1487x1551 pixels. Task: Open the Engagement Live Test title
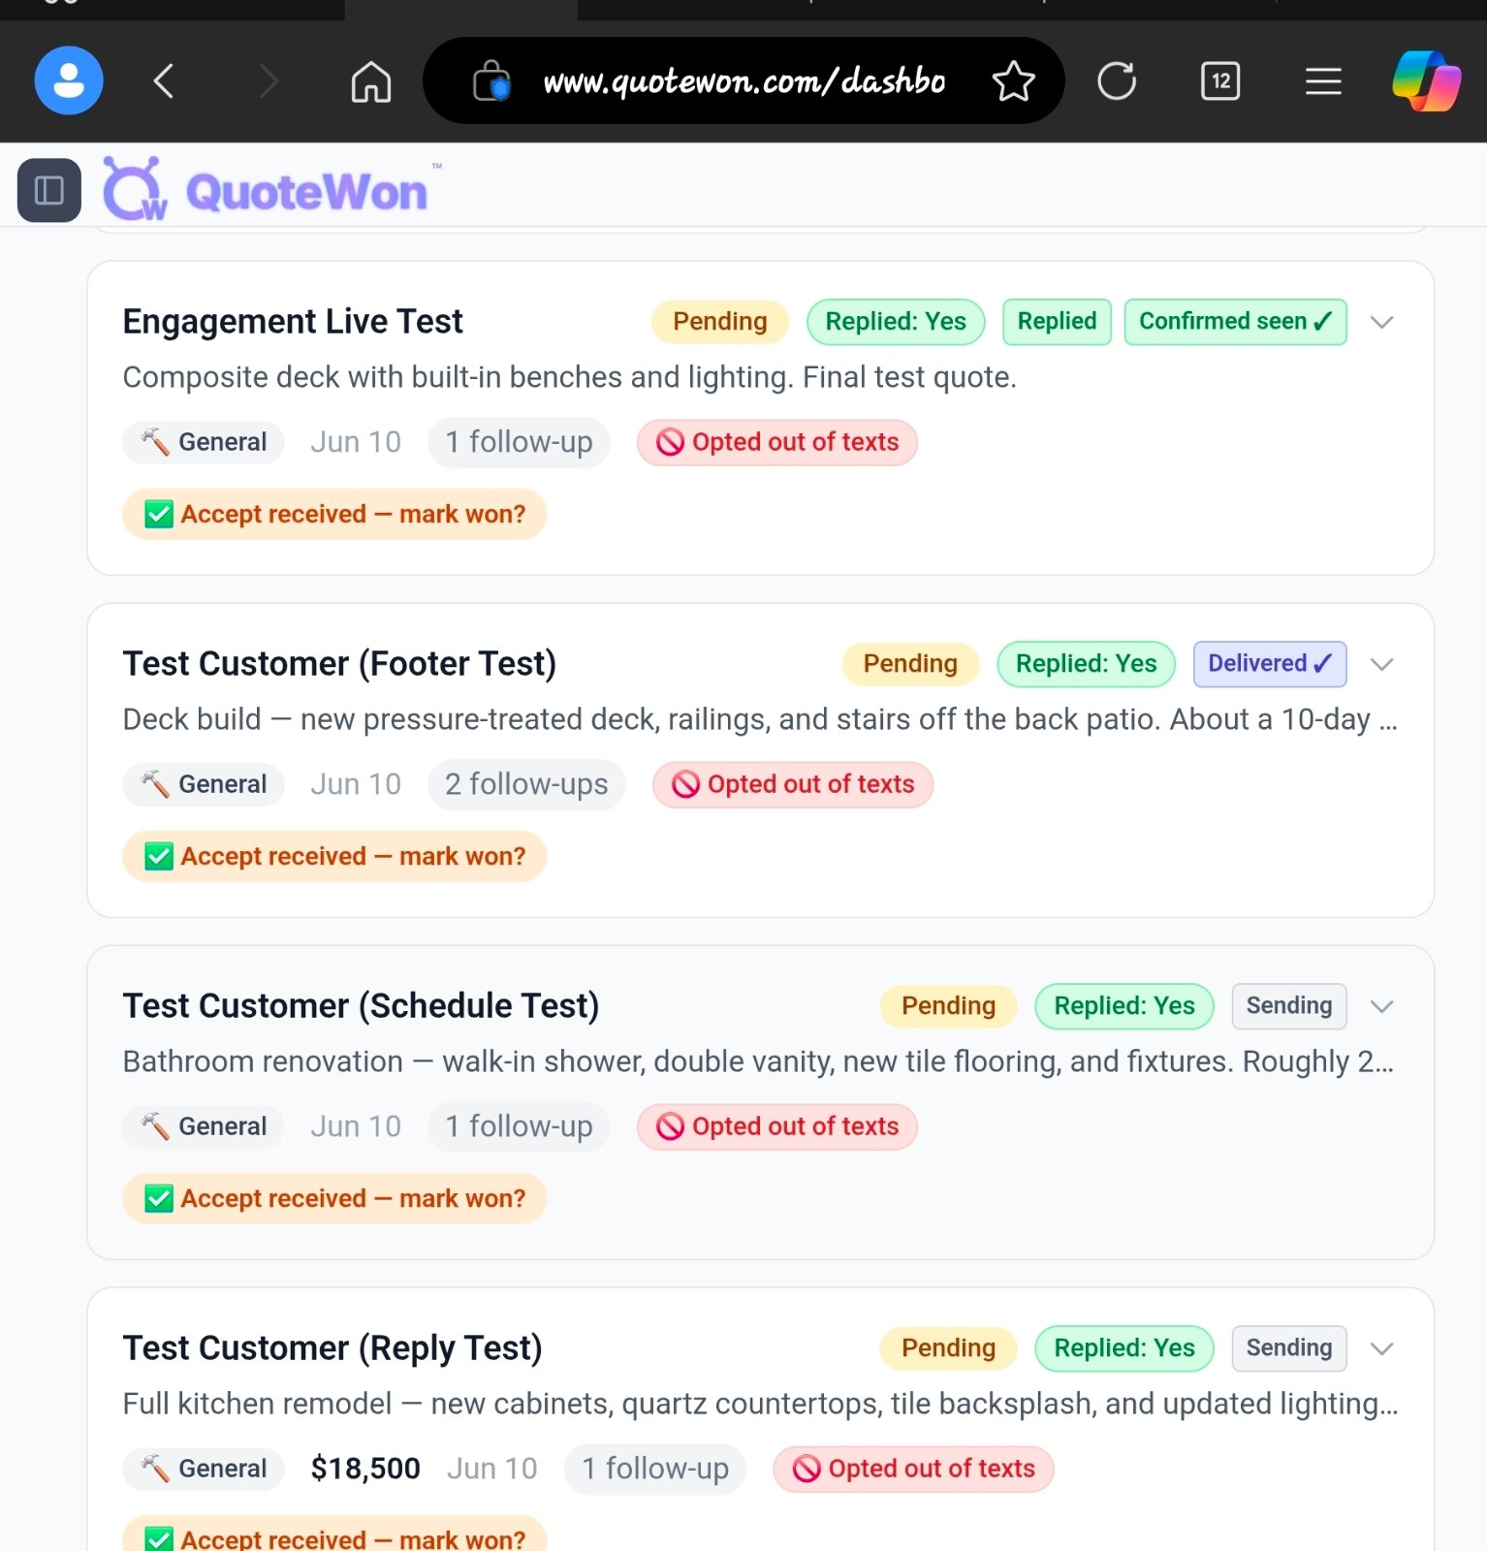coord(293,322)
